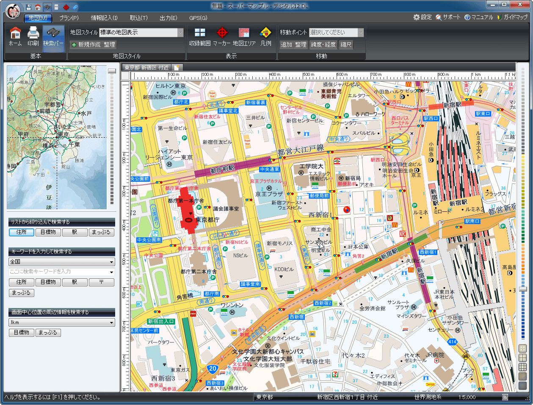Expand the 地図スタイル dropdown
533x405 pixels.
(180, 33)
